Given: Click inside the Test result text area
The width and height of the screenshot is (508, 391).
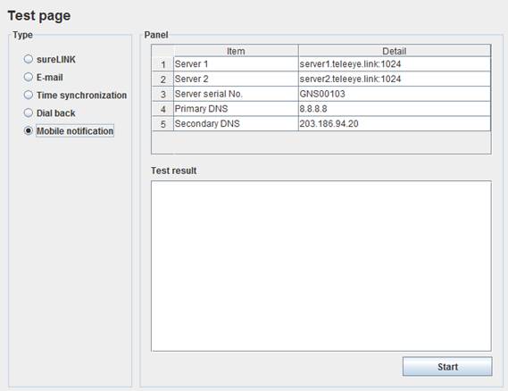Looking at the screenshot, I should [321, 266].
